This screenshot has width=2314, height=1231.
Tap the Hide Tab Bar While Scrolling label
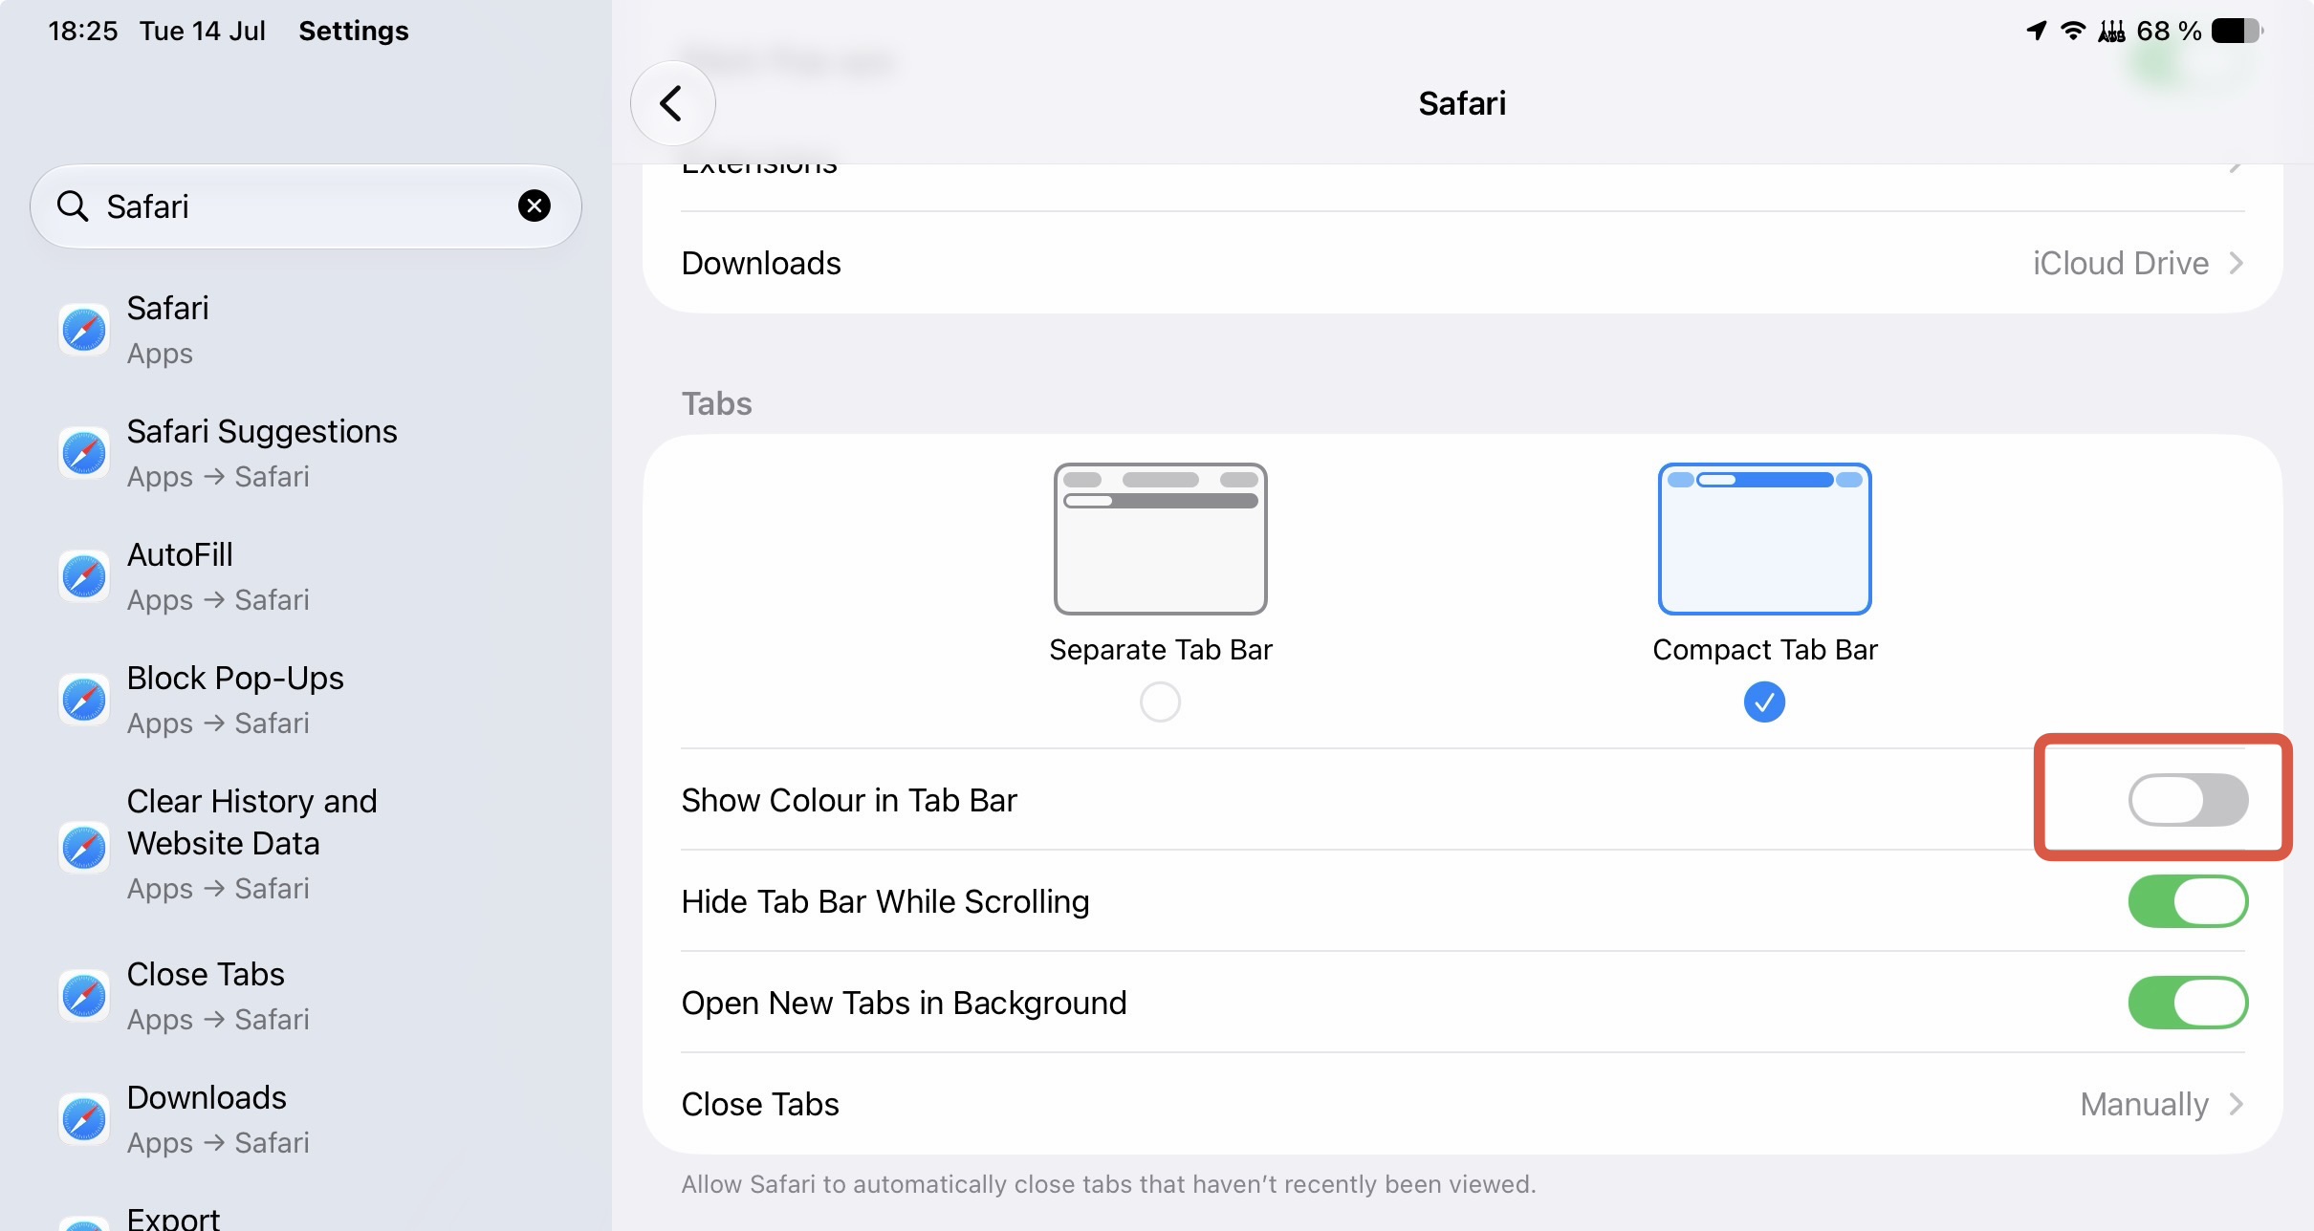(x=885, y=901)
